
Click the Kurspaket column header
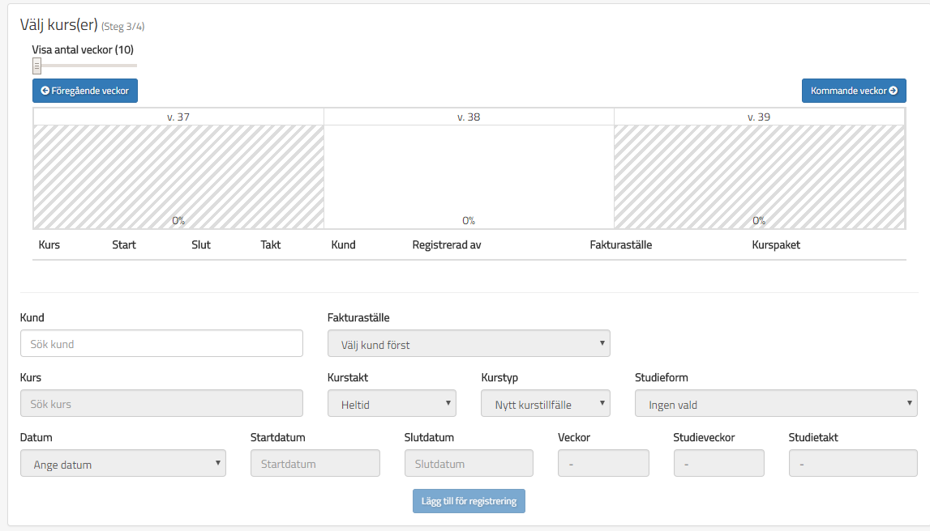click(776, 244)
